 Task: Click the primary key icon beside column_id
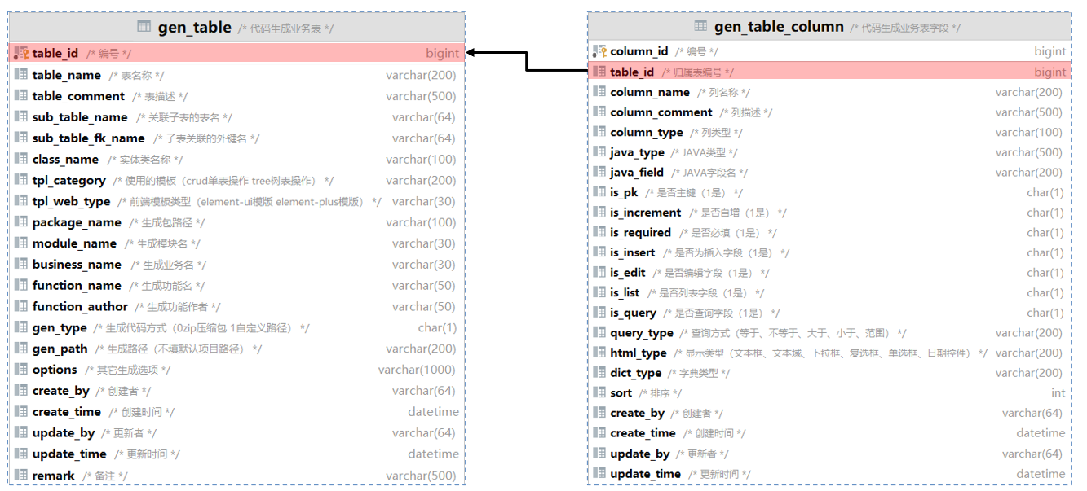click(x=599, y=51)
